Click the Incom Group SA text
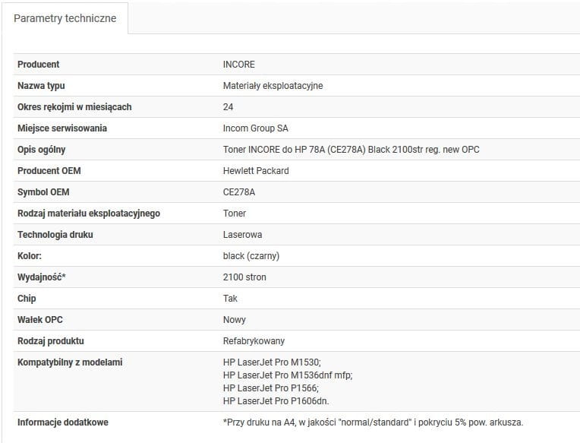580x443 pixels. (x=256, y=128)
